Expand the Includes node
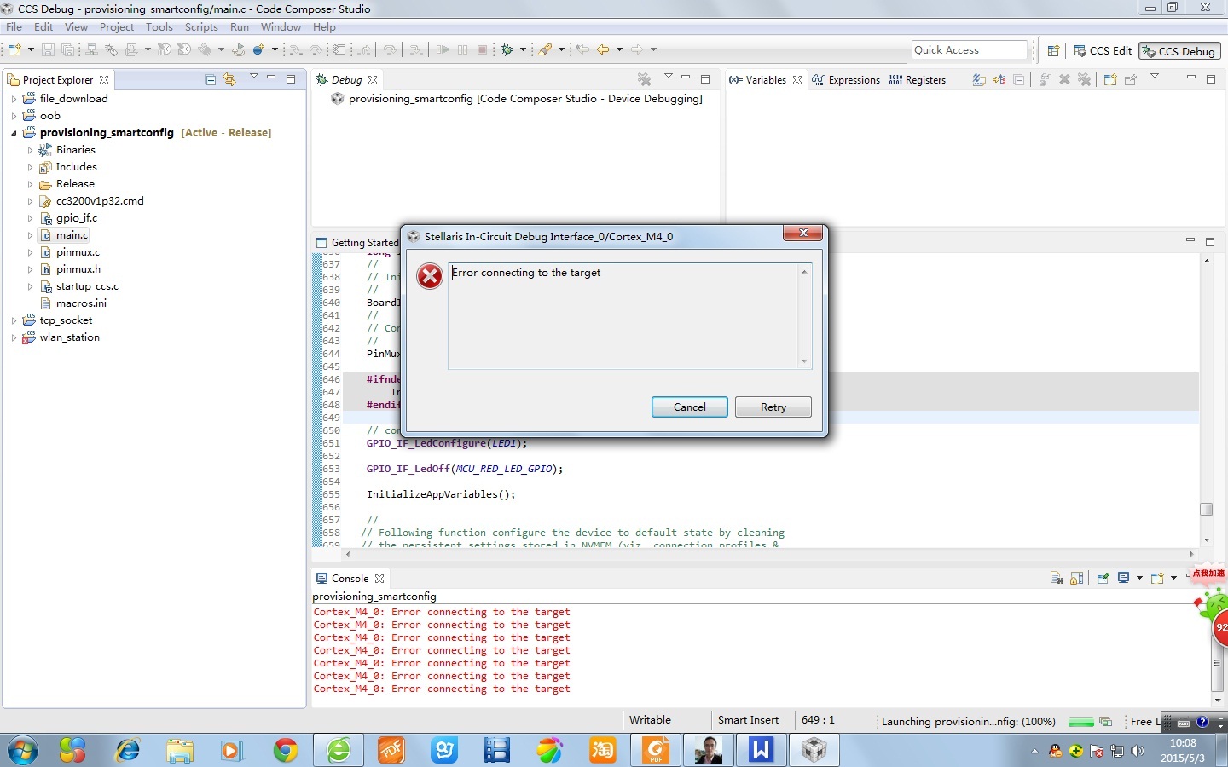Screen dimensions: 1228x767 pyautogui.click(x=30, y=167)
